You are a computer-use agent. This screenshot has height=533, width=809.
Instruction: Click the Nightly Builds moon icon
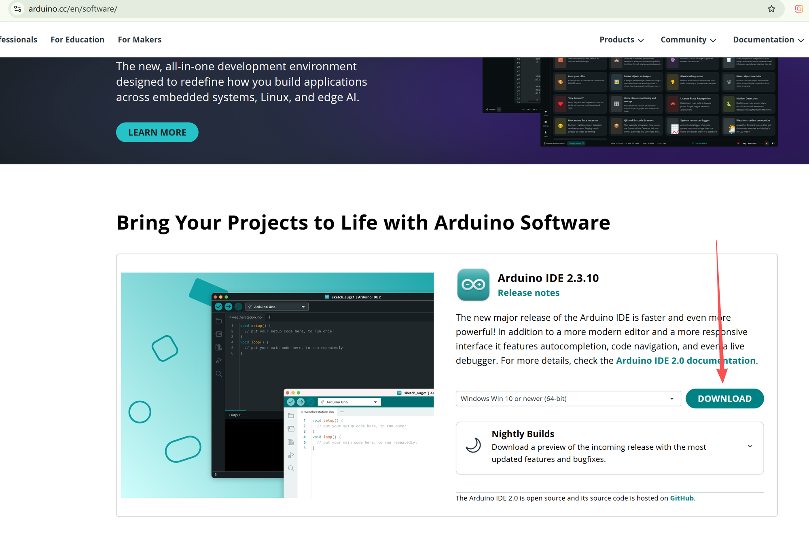(473, 445)
